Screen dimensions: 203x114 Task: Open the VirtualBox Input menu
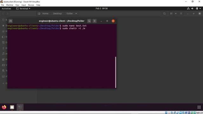[23, 5]
